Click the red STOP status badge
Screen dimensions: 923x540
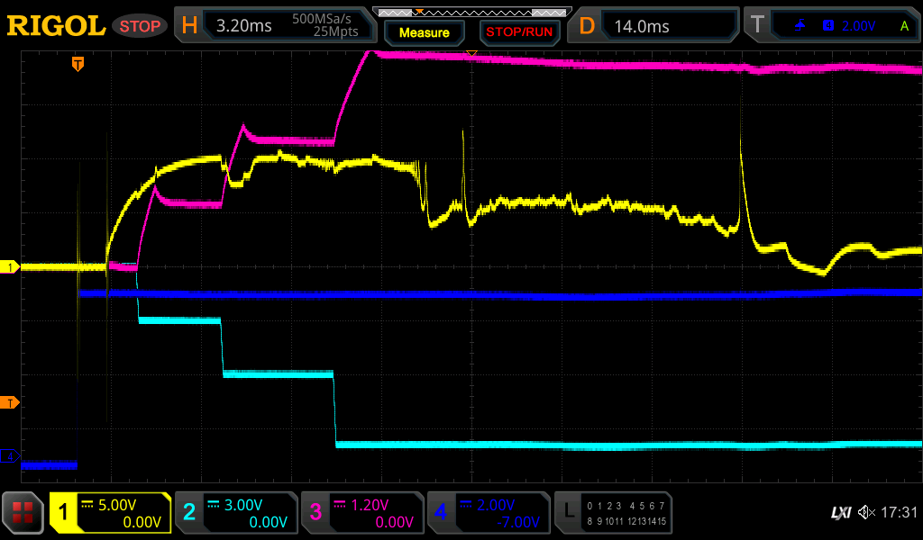pos(139,26)
